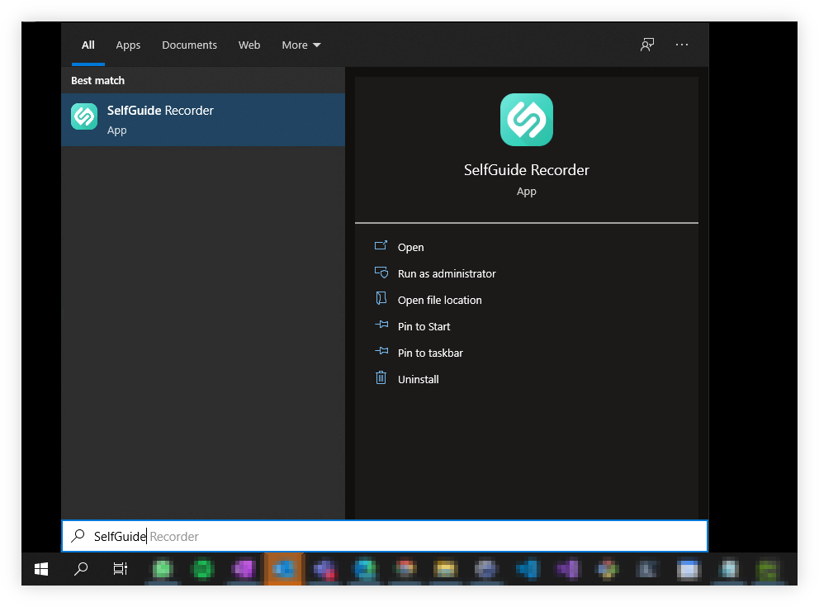
Task: Switch to the Apps tab
Action: point(128,45)
